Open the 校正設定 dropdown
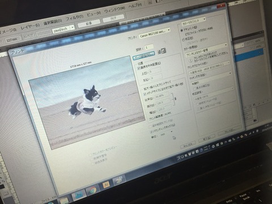This screenshot has width=272, height=204. click(x=214, y=94)
